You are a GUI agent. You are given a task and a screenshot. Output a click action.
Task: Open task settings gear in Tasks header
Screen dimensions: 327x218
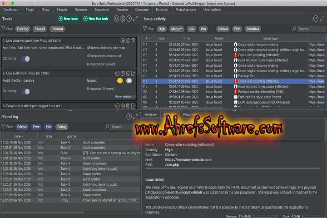click(123, 19)
